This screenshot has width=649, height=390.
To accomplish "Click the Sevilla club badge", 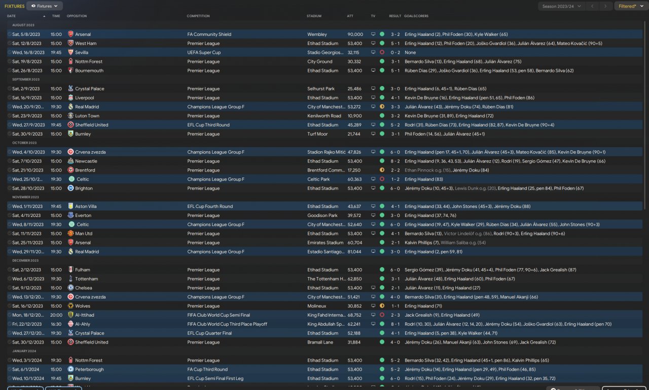I will click(x=70, y=53).
